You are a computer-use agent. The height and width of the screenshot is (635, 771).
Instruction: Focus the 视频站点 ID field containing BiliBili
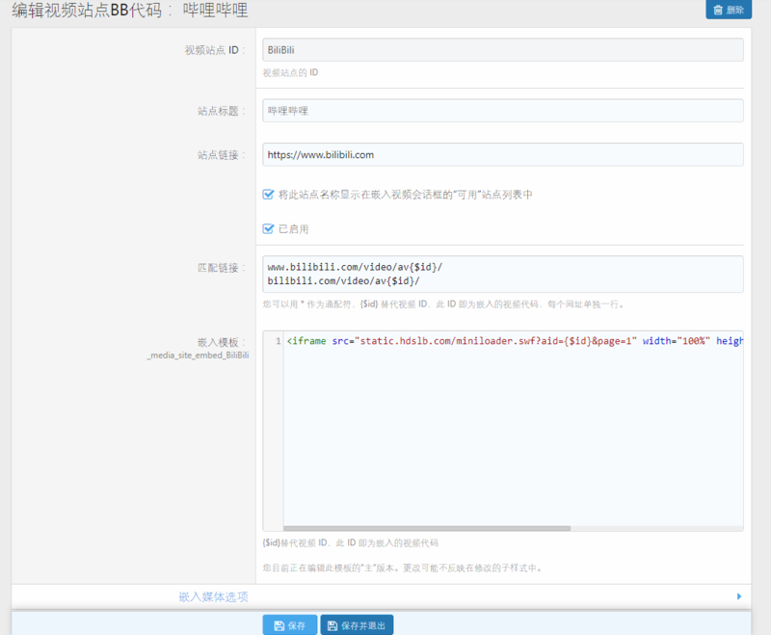(x=502, y=50)
